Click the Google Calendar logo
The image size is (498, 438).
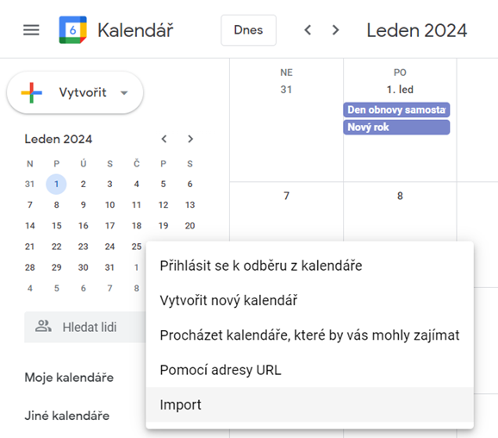72,30
